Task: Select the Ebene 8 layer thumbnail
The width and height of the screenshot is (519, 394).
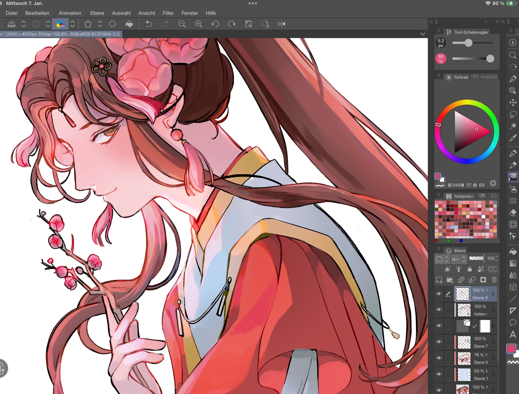Action: [463, 294]
